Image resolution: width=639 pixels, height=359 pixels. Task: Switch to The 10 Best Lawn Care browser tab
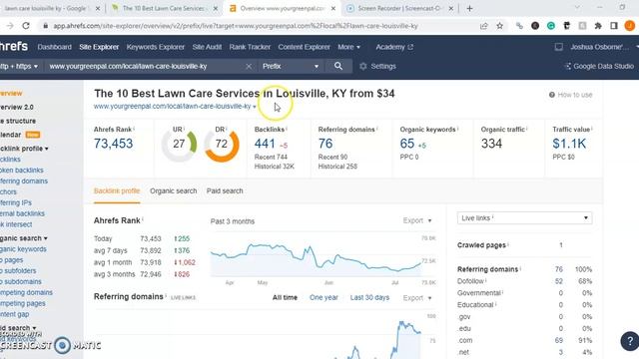pos(165,8)
